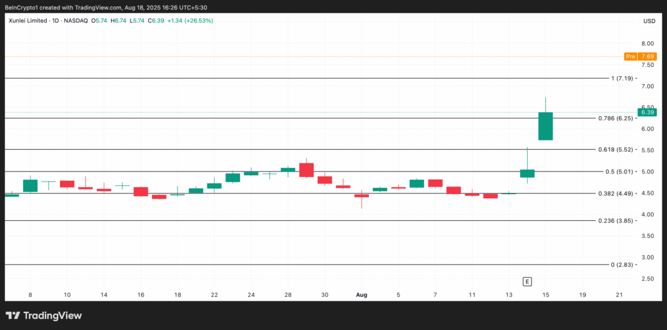
Task: Click the large green candle on 15
Action: tap(545, 126)
